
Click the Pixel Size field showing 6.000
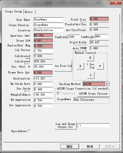[99, 19]
